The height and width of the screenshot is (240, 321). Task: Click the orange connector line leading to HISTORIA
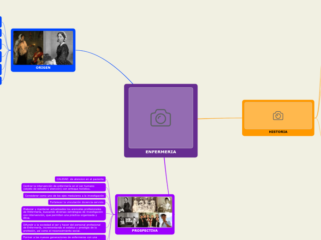[x=220, y=118]
